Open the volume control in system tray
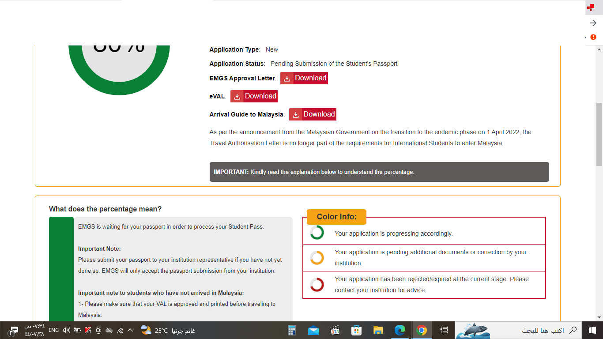 [67, 330]
